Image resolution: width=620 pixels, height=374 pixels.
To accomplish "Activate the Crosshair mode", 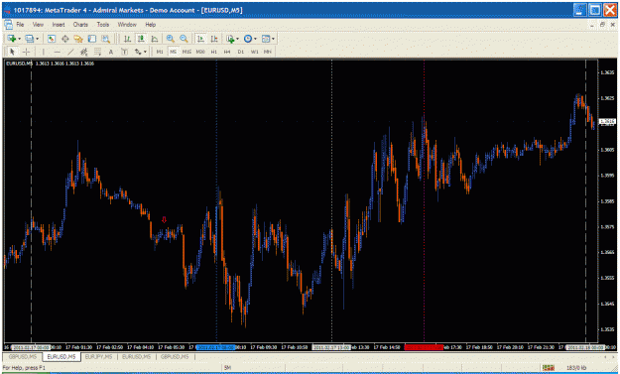I will (x=26, y=52).
